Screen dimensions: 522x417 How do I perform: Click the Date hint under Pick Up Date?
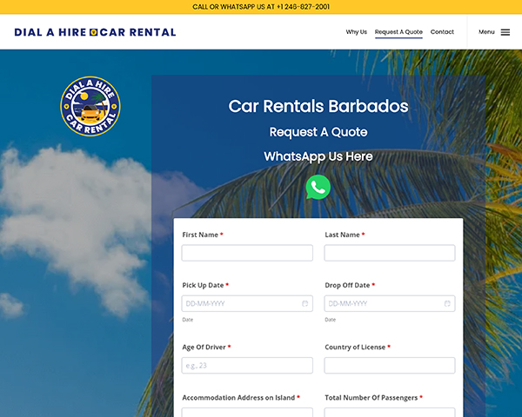pyautogui.click(x=187, y=320)
